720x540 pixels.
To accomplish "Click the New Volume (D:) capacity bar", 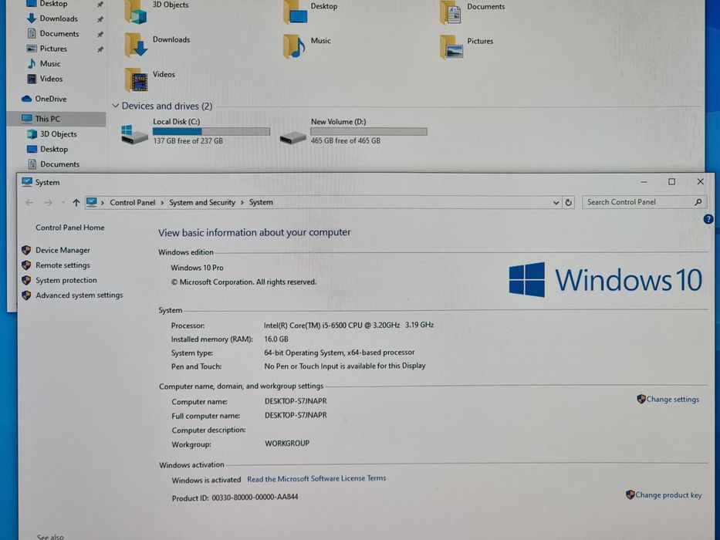I will click(369, 132).
